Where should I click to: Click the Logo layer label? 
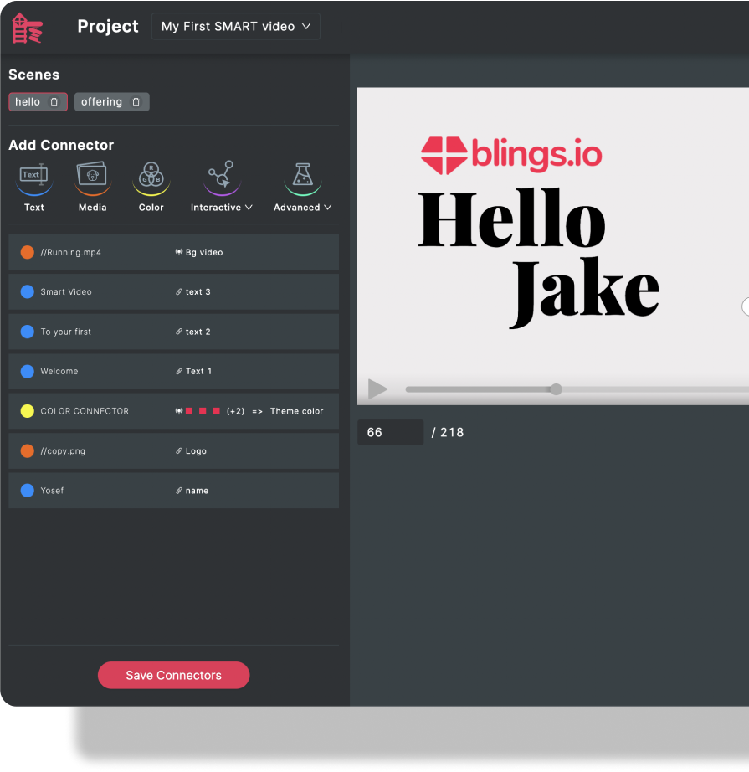[x=196, y=451]
